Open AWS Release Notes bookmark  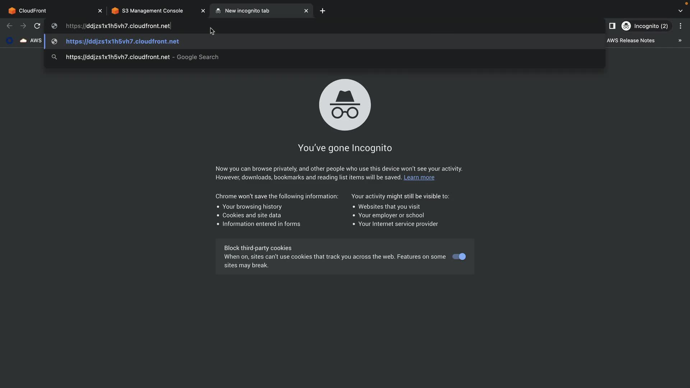tap(630, 41)
